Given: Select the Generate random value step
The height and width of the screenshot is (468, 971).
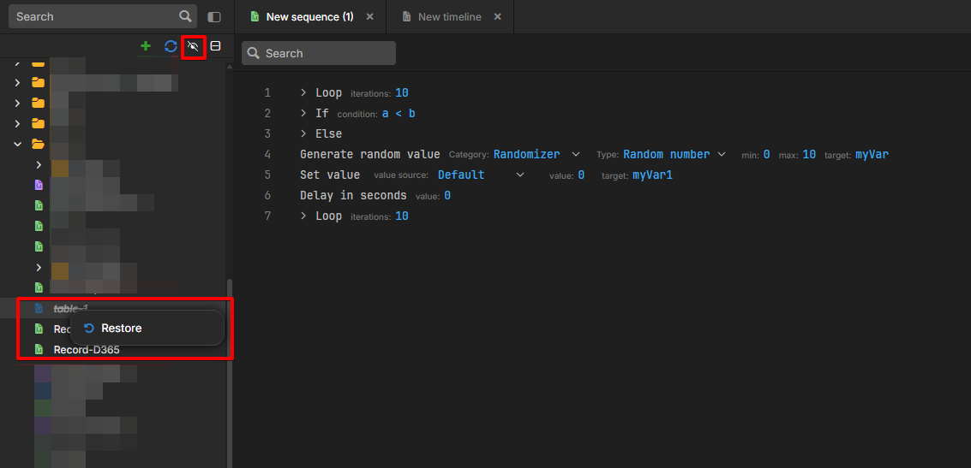Looking at the screenshot, I should (369, 154).
